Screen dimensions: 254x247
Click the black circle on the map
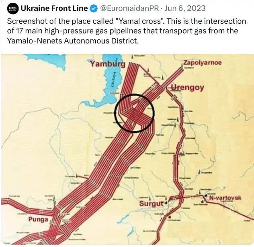point(134,113)
